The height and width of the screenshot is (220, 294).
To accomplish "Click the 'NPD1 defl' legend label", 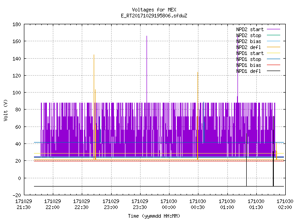I will [x=249, y=71].
